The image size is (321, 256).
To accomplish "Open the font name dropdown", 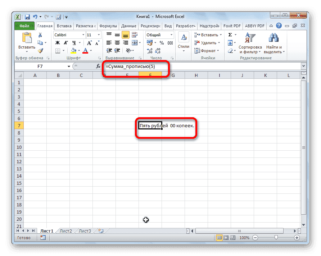I will [83, 35].
